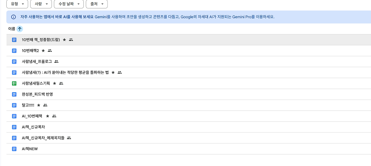Click the star icon beside AI_10번째책
Viewport: 371px width, 166px height.
pos(48,116)
